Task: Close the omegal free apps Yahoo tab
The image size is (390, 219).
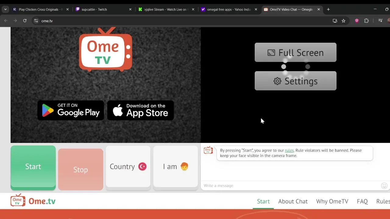Action: pyautogui.click(x=256, y=9)
